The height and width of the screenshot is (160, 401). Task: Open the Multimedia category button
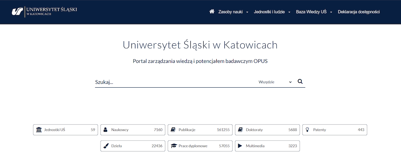pyautogui.click(x=267, y=146)
